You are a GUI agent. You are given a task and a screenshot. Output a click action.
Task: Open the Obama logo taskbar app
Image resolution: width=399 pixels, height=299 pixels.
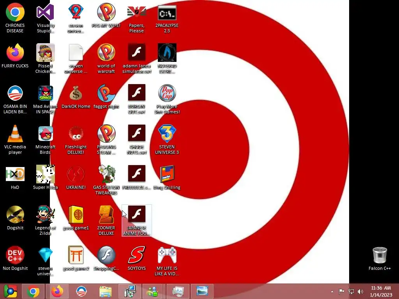coord(81,291)
